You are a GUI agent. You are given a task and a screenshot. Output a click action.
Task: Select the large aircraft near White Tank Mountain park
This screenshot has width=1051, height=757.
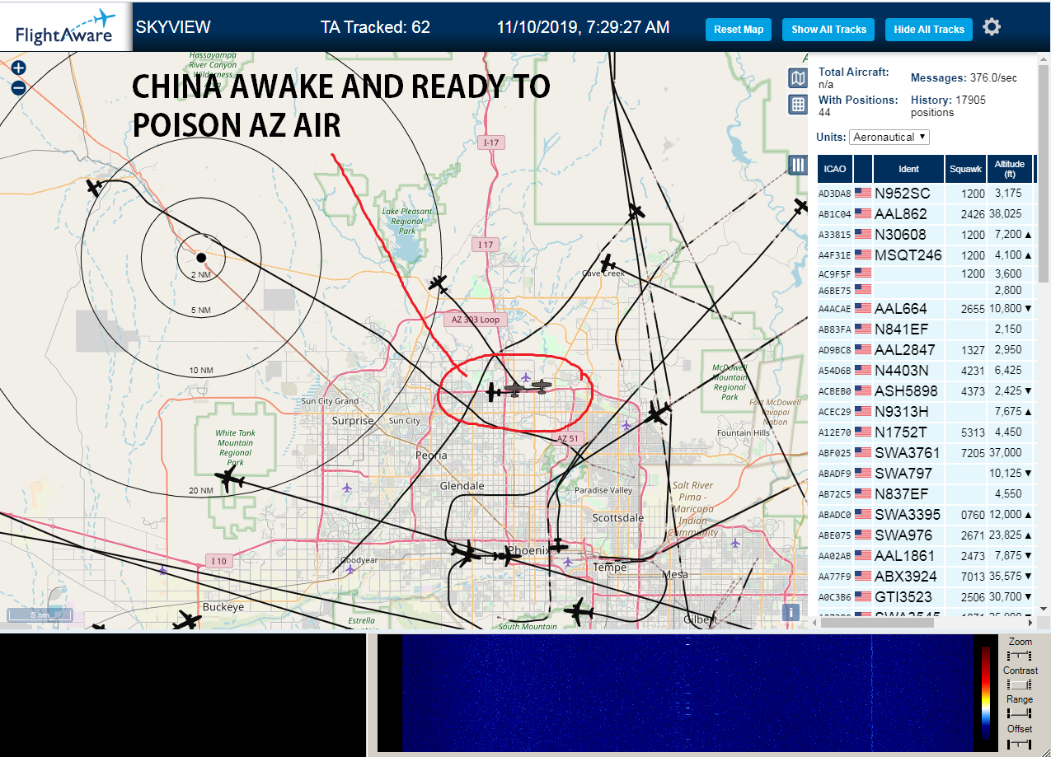pyautogui.click(x=228, y=479)
